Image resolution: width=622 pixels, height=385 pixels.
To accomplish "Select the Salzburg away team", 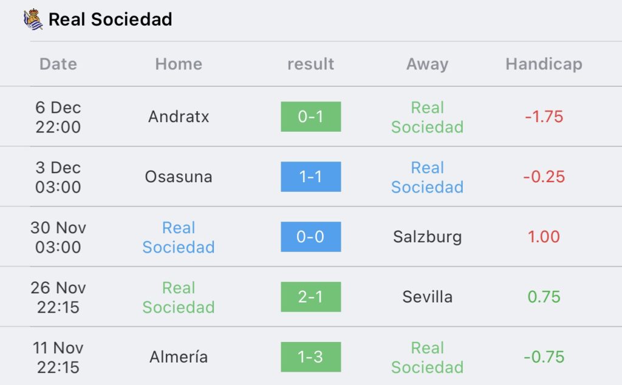I will pyautogui.click(x=427, y=237).
